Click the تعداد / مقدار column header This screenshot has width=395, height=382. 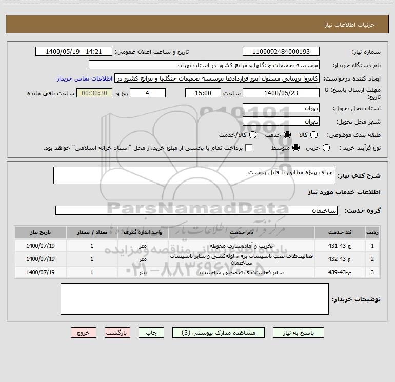click(92, 232)
